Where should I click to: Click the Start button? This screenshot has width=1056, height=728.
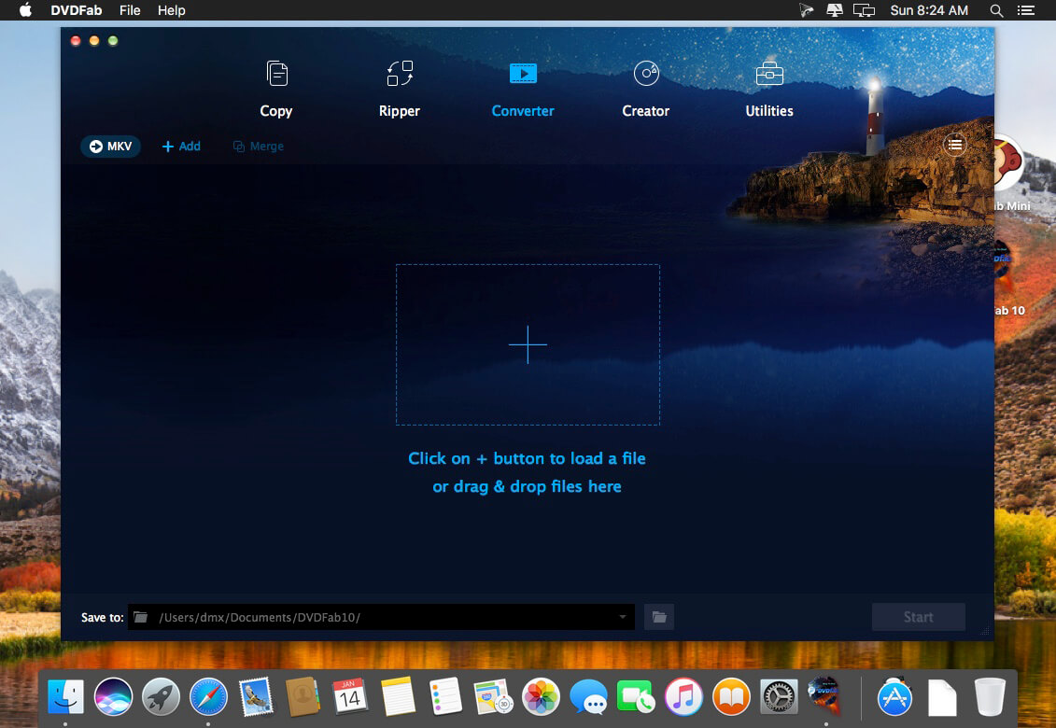pyautogui.click(x=919, y=617)
